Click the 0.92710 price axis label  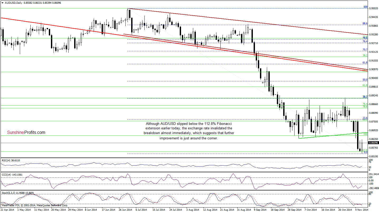coord(373,43)
